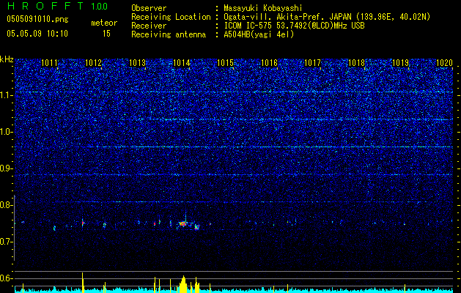
Task: Click the 1.1 kHz frequency label
Action: tap(5, 95)
